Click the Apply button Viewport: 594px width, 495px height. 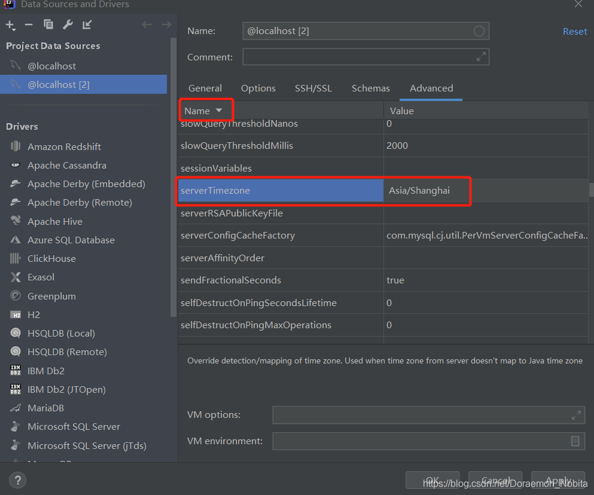pyautogui.click(x=558, y=480)
